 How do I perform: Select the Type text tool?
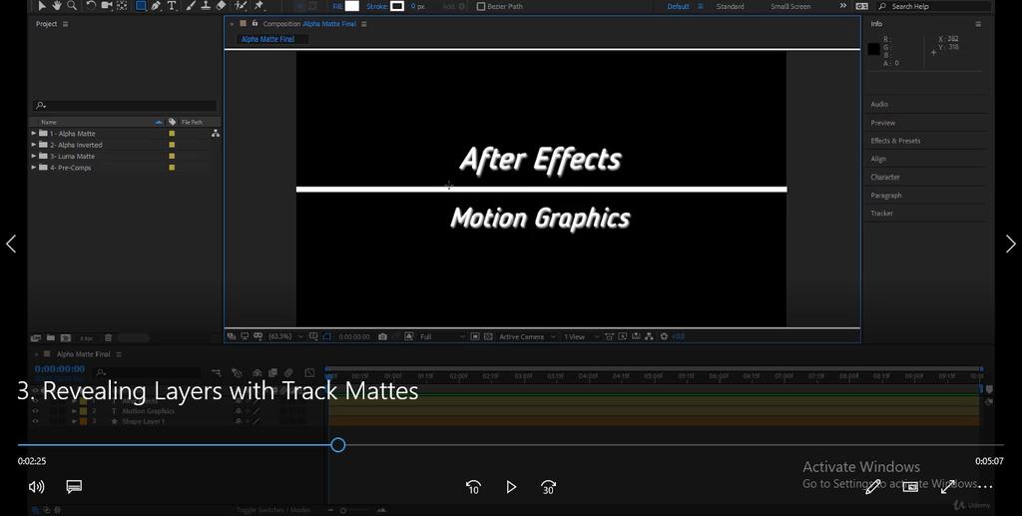(x=172, y=6)
